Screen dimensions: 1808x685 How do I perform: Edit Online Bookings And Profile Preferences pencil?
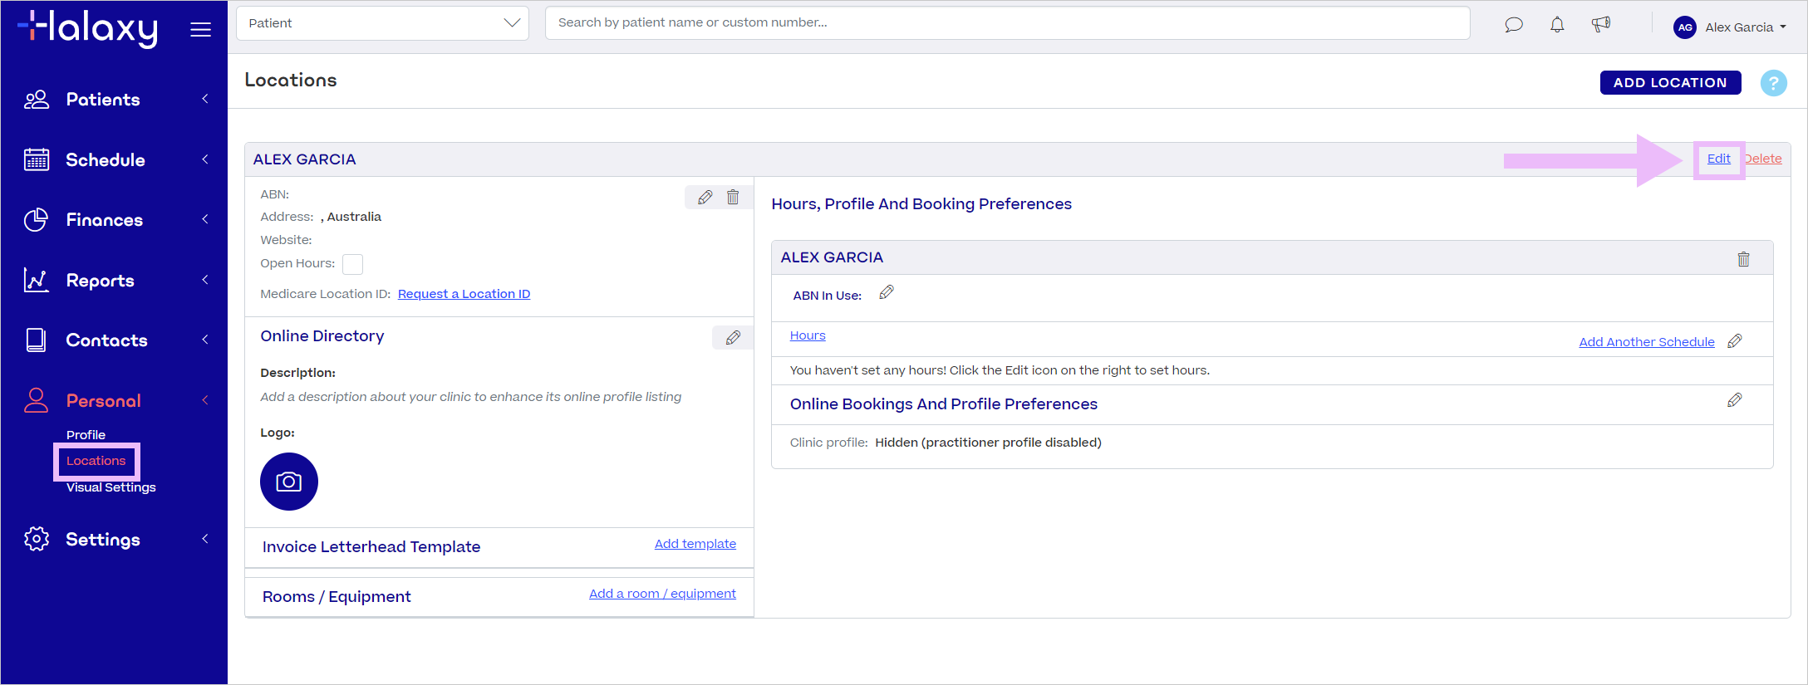(1735, 400)
